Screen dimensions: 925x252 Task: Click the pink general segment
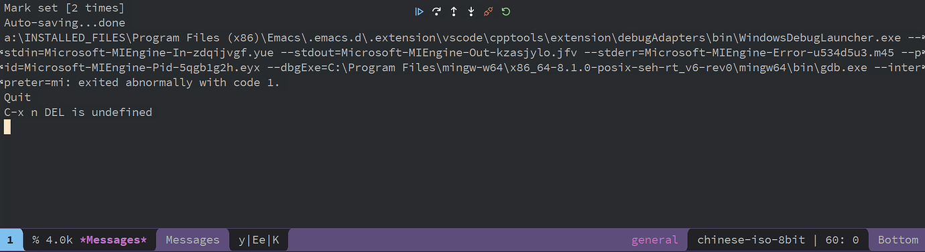click(654, 240)
